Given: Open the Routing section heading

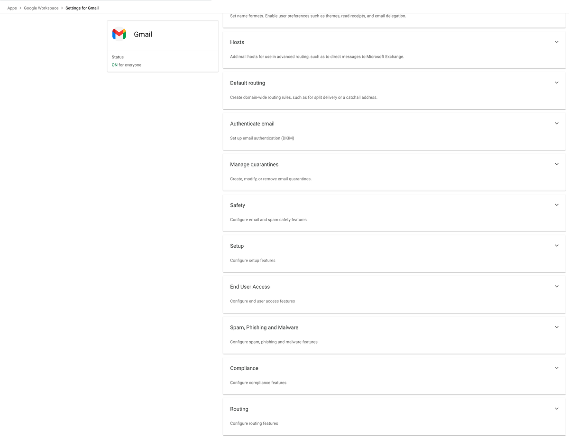Looking at the screenshot, I should click(239, 409).
